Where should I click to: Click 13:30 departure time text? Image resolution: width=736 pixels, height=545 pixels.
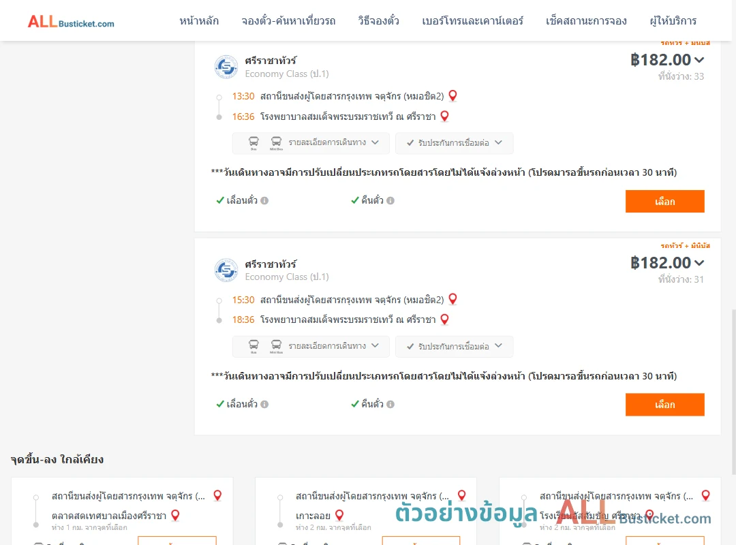click(x=243, y=96)
